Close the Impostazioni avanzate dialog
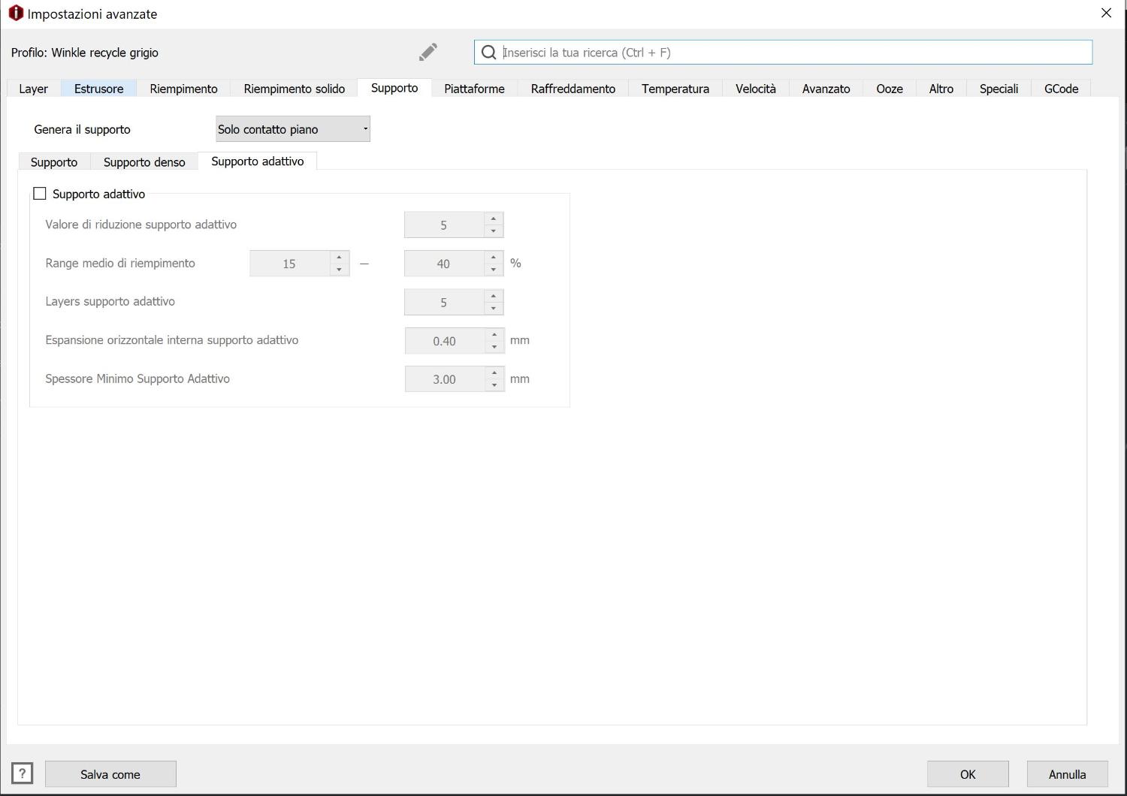 click(x=1105, y=14)
